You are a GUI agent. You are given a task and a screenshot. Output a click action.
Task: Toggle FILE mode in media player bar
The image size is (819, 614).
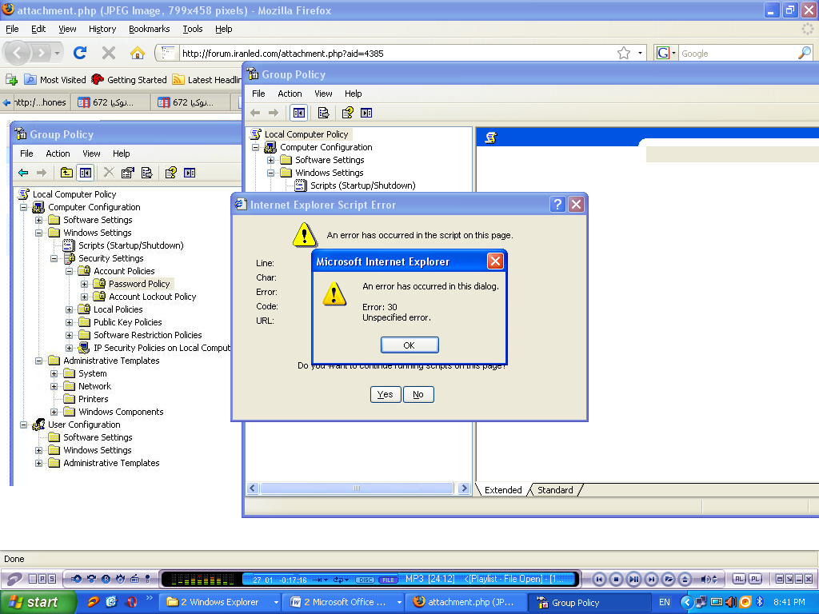coord(388,580)
